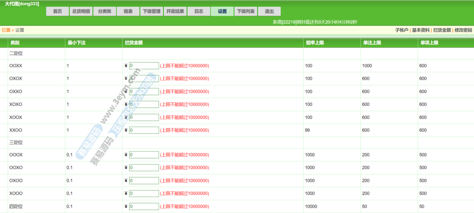Image resolution: width=474 pixels, height=213 pixels.
Task: View 开奖结果 page
Action: pyautogui.click(x=175, y=12)
